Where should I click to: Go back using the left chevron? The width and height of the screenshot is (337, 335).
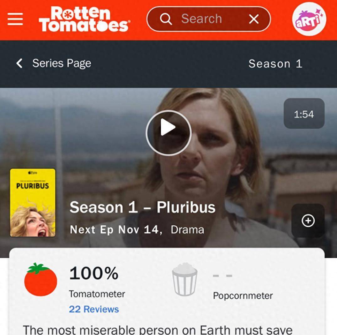[x=19, y=63]
